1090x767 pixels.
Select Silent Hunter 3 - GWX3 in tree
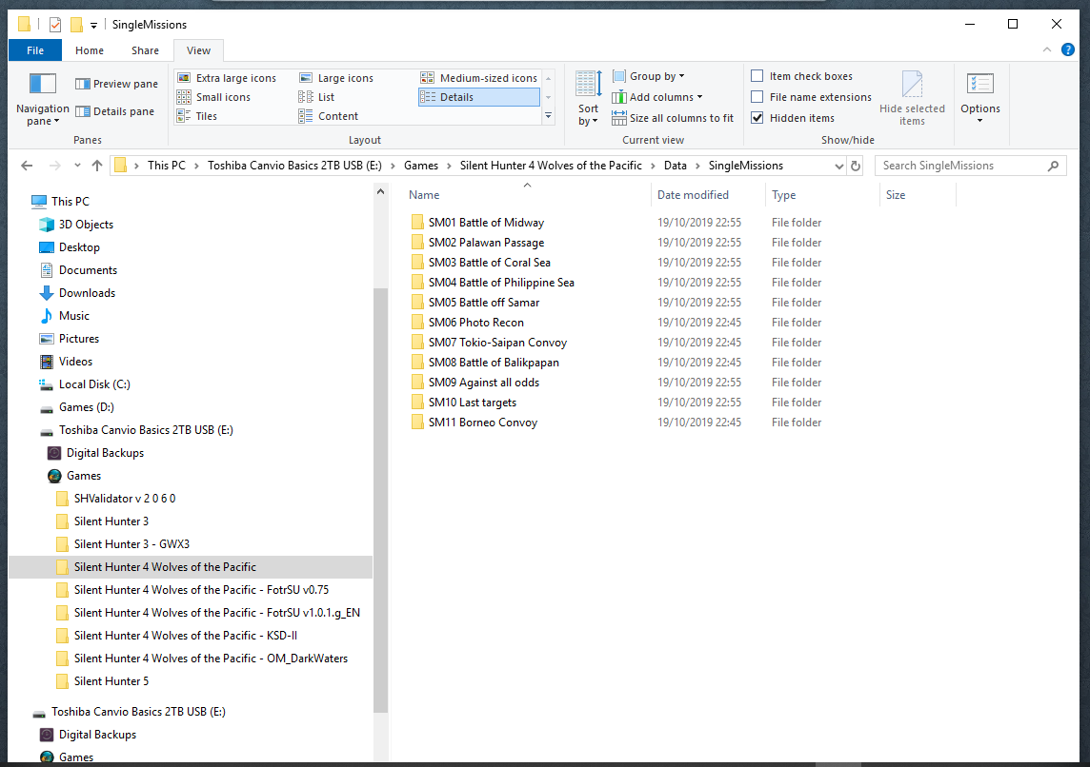point(131,544)
